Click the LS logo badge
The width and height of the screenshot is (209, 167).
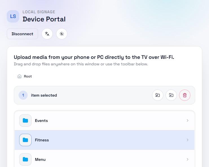(13, 16)
